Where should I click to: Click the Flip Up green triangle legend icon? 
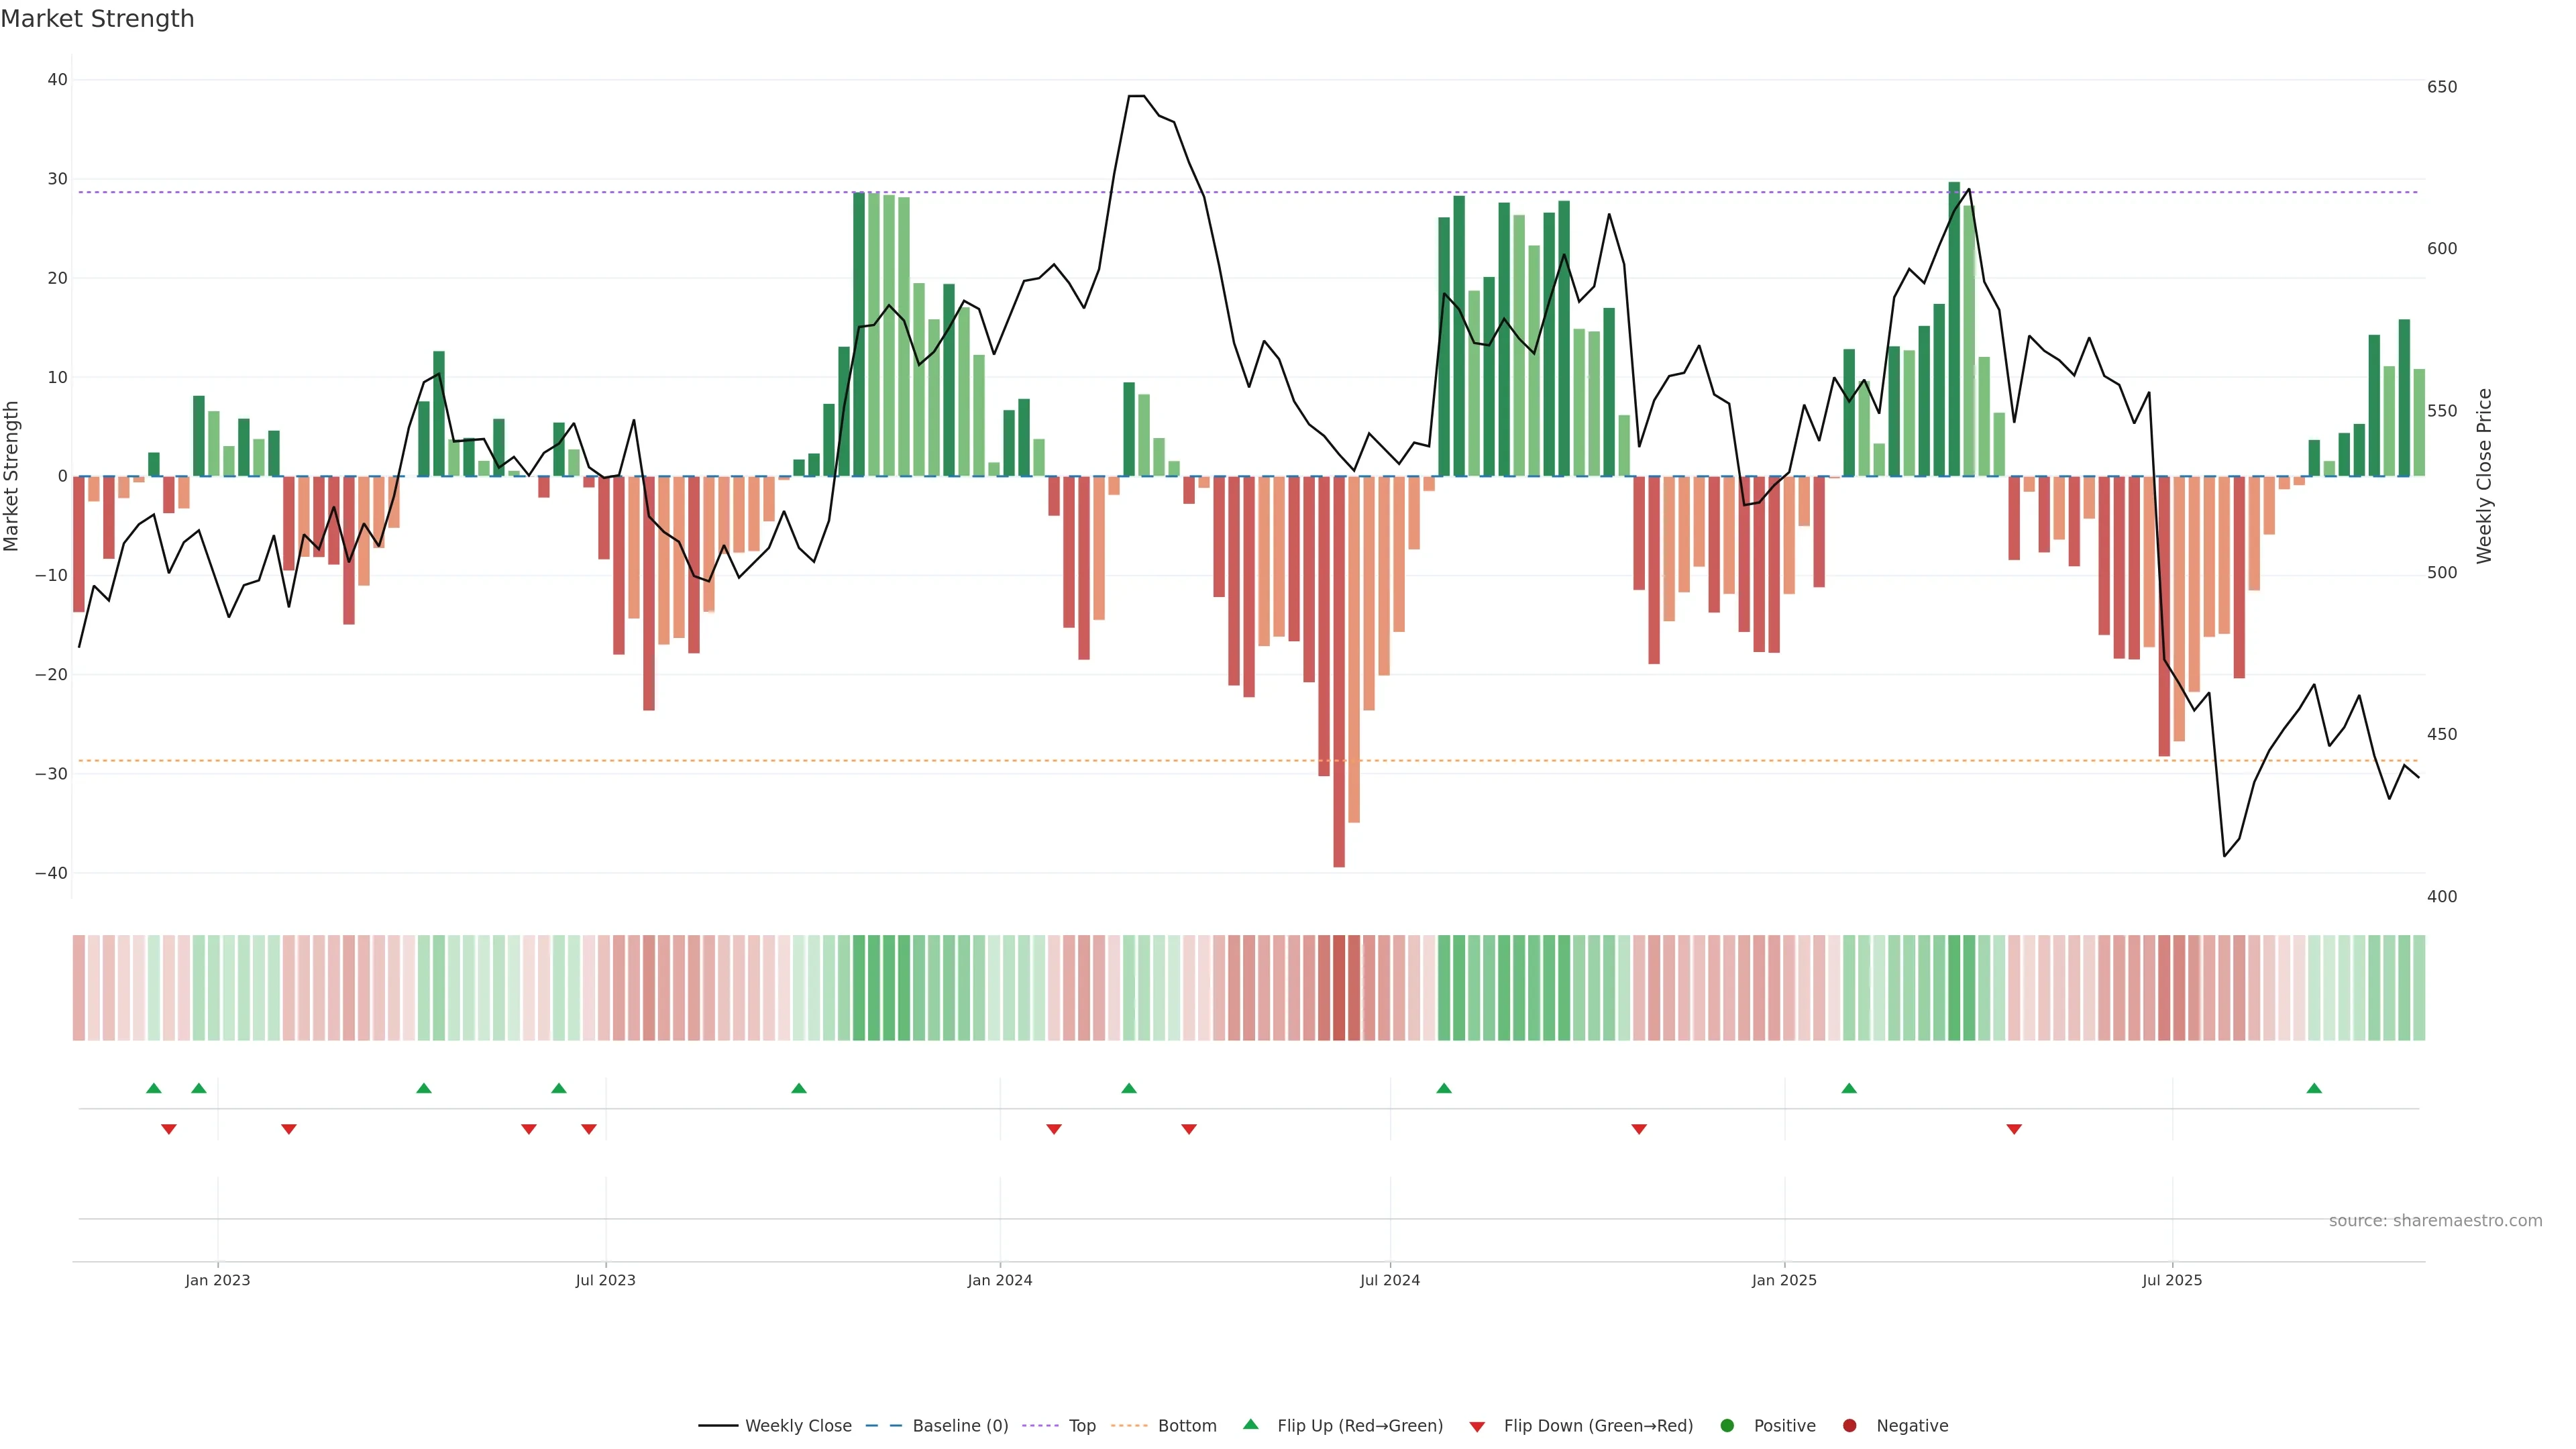1250,1425
